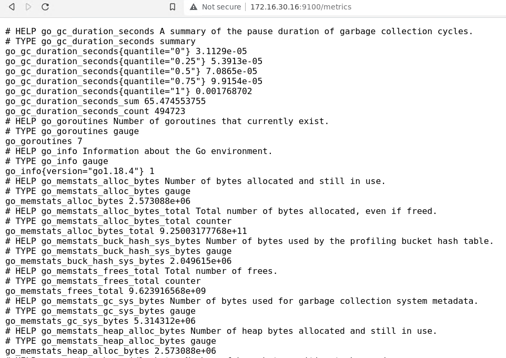Viewport: 506px width, 358px height.
Task: Click the go_goroutines 7 metric line
Action: 44,141
